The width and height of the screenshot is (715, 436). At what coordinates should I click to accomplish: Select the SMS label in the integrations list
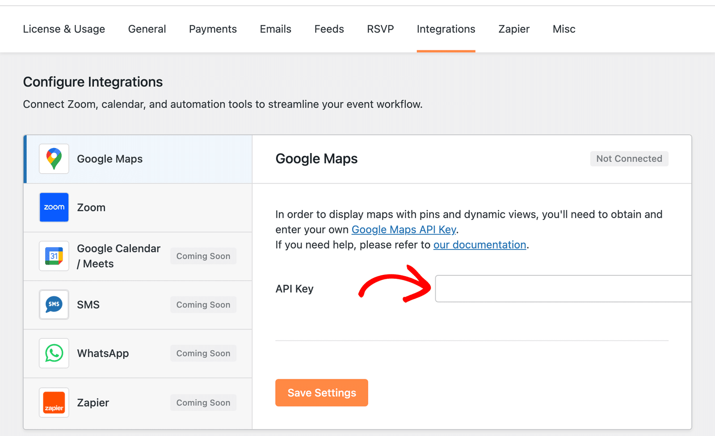coord(88,305)
